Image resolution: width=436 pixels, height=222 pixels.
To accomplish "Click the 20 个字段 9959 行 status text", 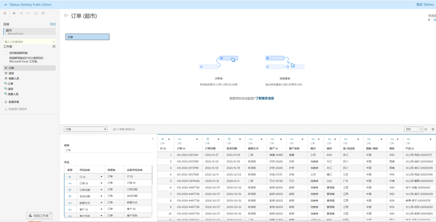I will pos(124,129).
